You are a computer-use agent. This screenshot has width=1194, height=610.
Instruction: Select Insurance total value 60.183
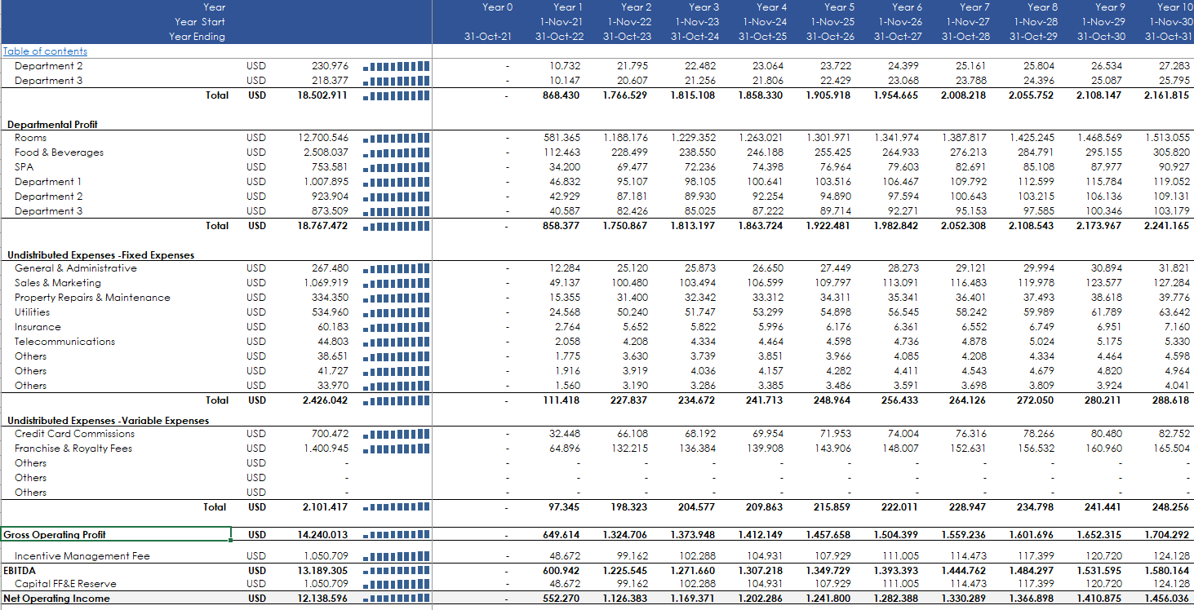[x=334, y=327]
